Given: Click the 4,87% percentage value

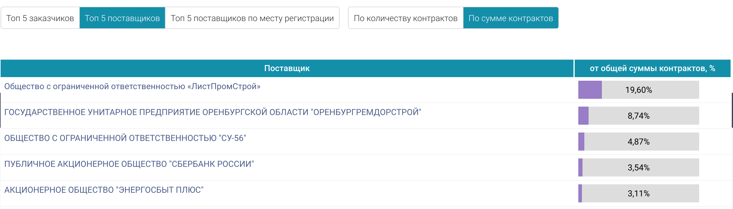Looking at the screenshot, I should point(638,142).
